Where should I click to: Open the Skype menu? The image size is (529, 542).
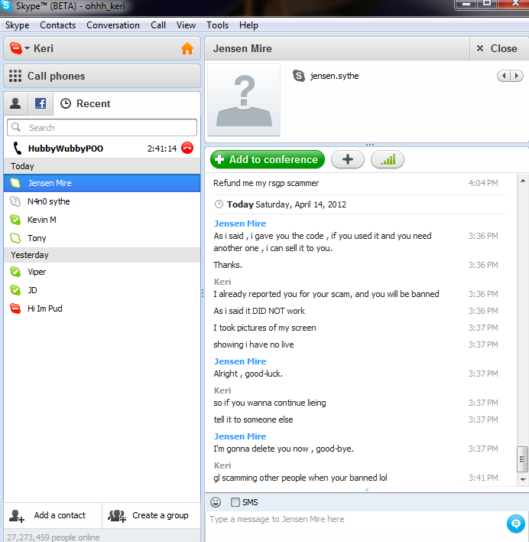[18, 25]
